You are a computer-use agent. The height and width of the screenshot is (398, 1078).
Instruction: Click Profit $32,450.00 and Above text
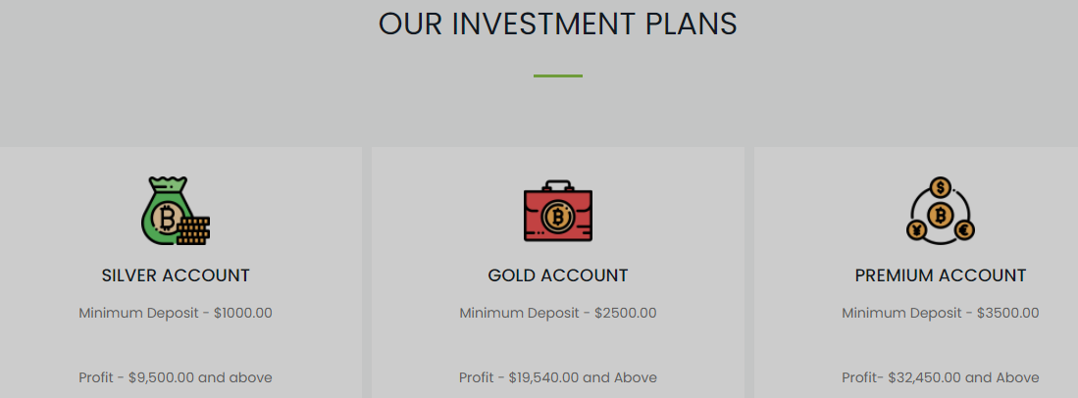pyautogui.click(x=940, y=377)
